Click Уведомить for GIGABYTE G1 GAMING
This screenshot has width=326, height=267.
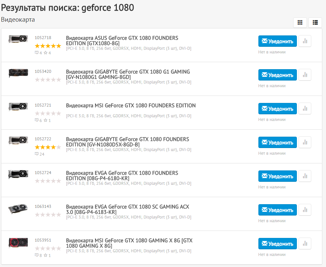click(277, 75)
